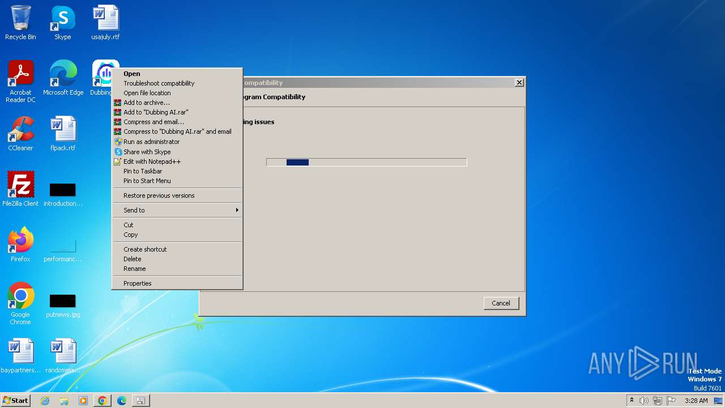The image size is (725, 408).
Task: Choose Create shortcut
Action: point(177,249)
